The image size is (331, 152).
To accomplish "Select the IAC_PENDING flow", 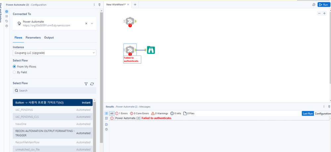I will tap(53, 110).
